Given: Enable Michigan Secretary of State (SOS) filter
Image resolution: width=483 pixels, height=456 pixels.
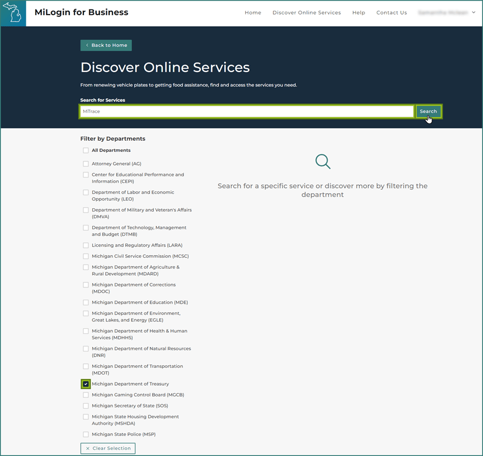Looking at the screenshot, I should (86, 406).
